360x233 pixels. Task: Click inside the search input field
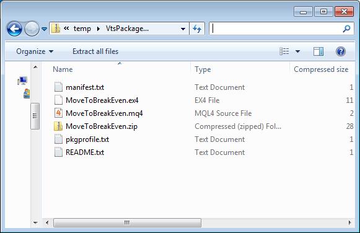point(276,29)
